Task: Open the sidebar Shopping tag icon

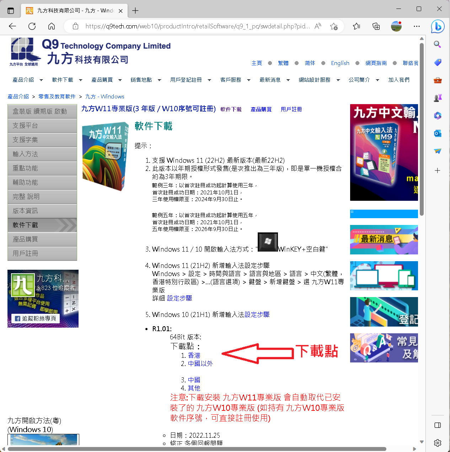Action: (438, 62)
